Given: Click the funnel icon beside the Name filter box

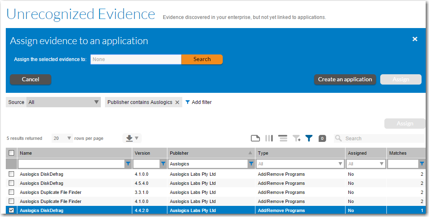Looking at the screenshot, I should [x=128, y=164].
